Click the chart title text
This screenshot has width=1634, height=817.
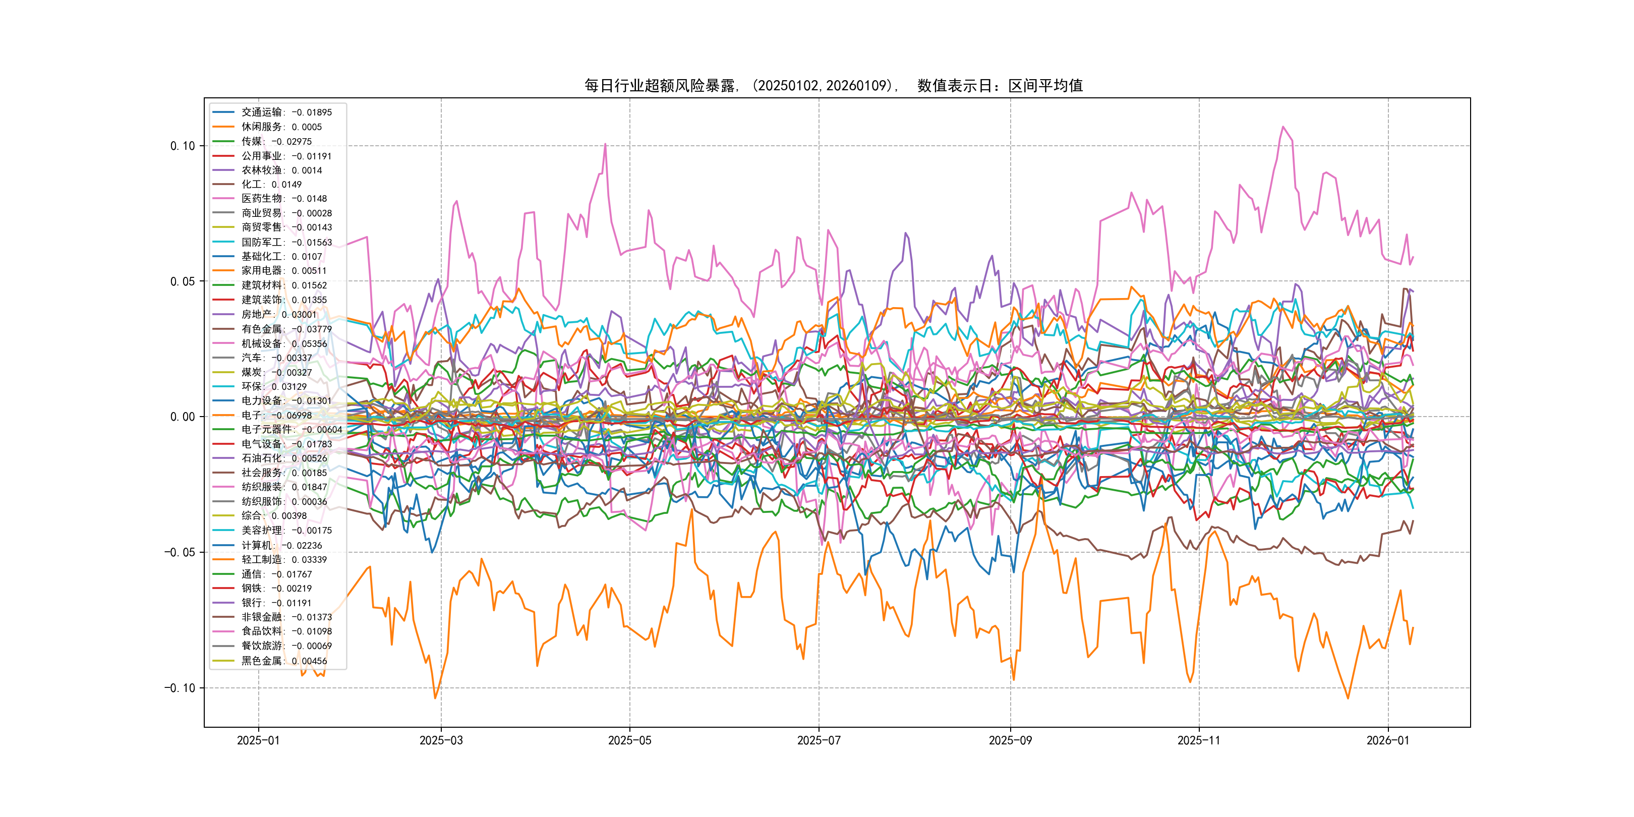click(834, 86)
